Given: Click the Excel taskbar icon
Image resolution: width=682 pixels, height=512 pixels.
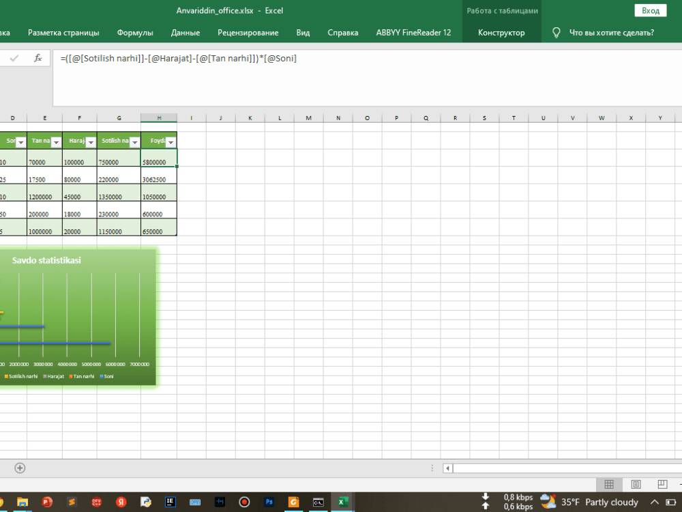Looking at the screenshot, I should click(343, 502).
